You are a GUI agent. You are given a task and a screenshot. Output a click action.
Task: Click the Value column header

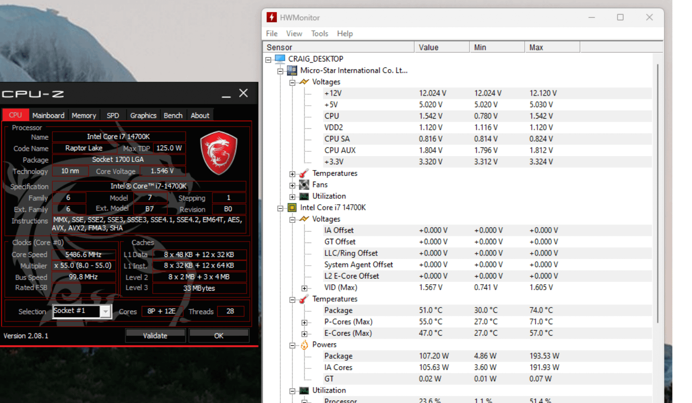tap(442, 47)
